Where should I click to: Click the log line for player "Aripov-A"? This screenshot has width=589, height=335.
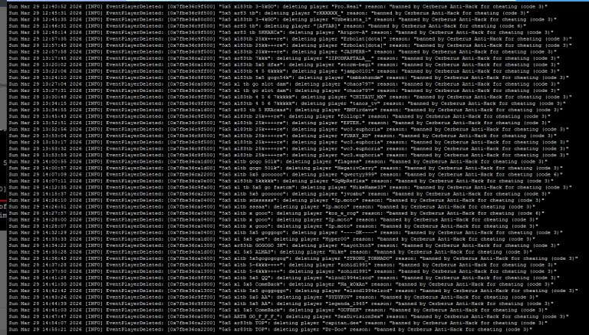pyautogui.click(x=281, y=32)
